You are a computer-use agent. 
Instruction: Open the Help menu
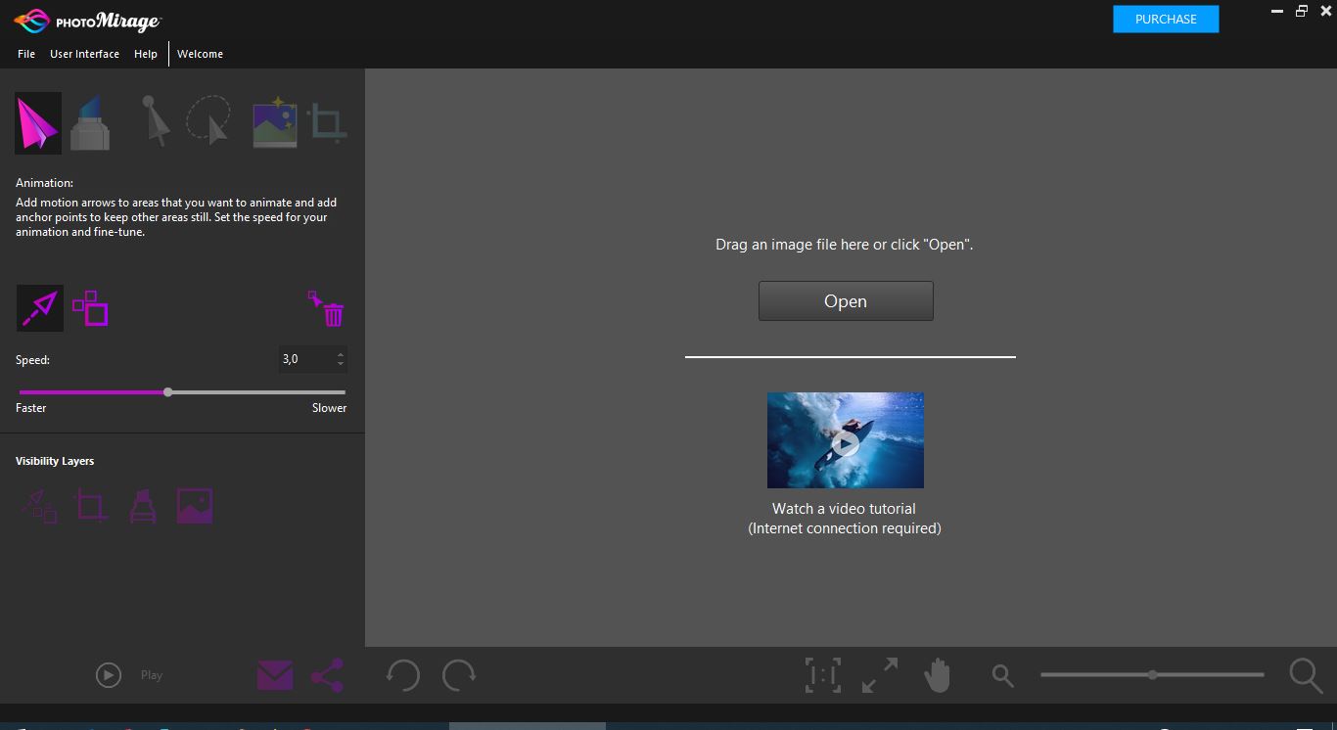[146, 54]
